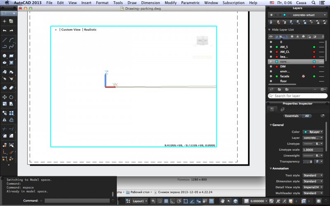The image size is (330, 206).
Task: Select the Spline tool
Action: [12, 47]
